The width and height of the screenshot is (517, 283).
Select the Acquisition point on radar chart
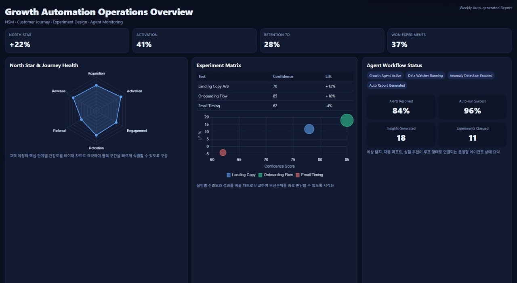[x=96, y=85]
